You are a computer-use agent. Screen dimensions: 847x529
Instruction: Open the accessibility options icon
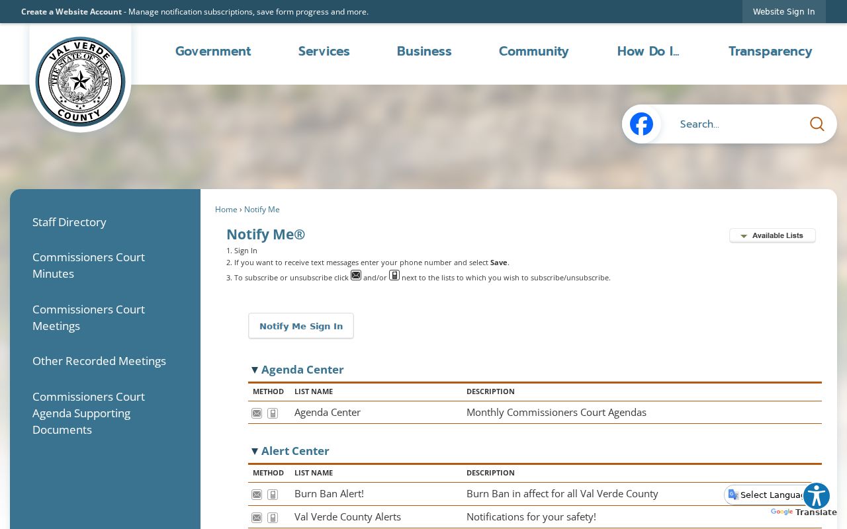click(x=817, y=496)
